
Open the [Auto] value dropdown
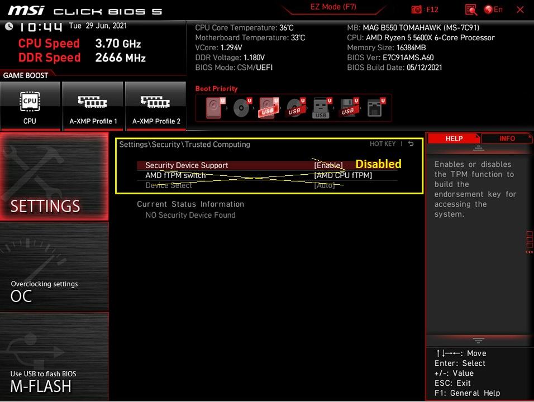point(324,185)
